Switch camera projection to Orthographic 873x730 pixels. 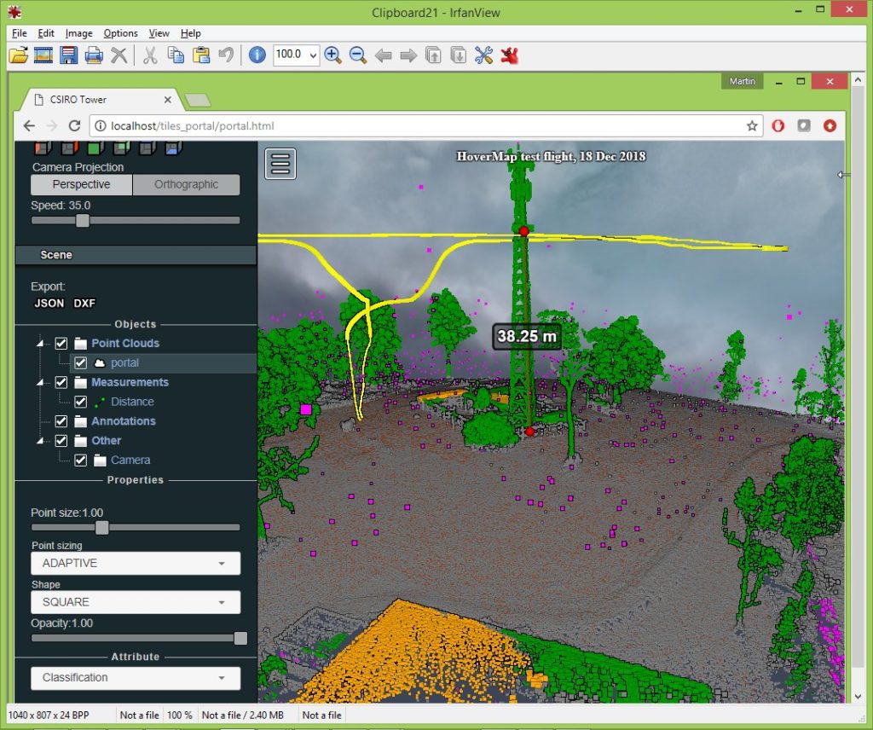tap(186, 184)
